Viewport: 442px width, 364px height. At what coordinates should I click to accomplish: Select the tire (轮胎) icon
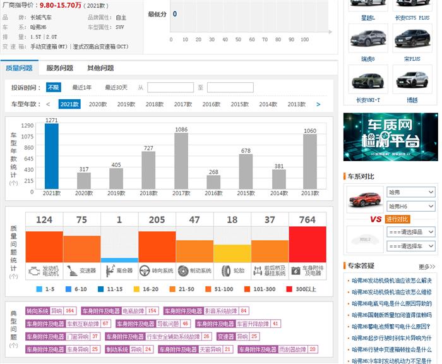pos(226,271)
